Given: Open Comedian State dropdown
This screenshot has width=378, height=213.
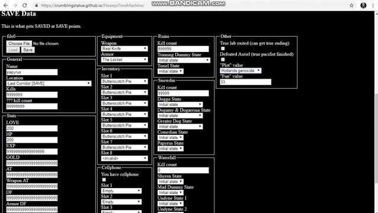Looking at the screenshot, I should (171, 138).
